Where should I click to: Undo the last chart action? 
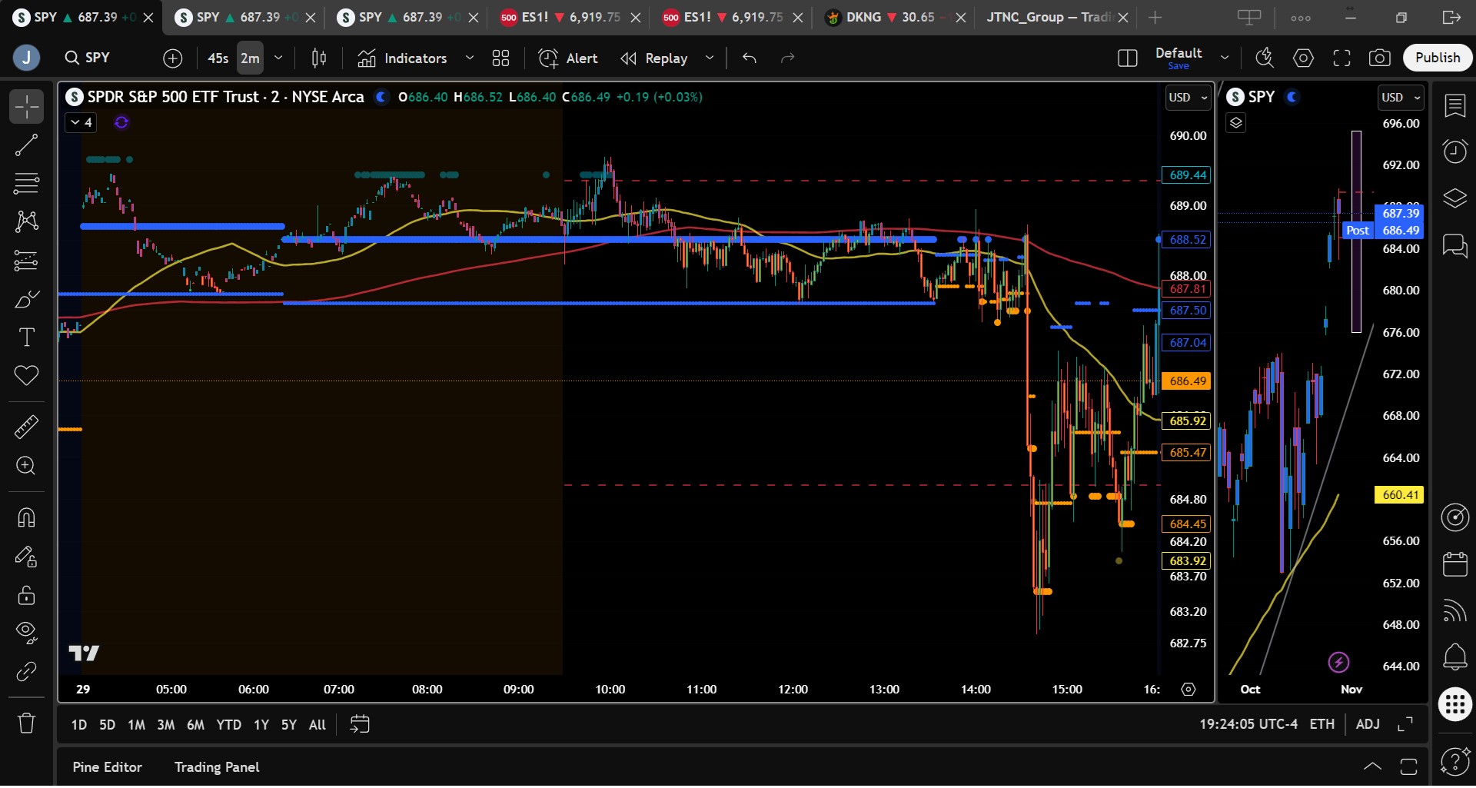pyautogui.click(x=750, y=58)
